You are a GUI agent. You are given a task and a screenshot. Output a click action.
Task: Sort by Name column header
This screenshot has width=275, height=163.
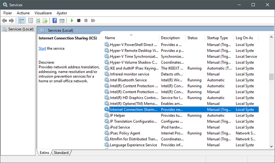pos(132,38)
